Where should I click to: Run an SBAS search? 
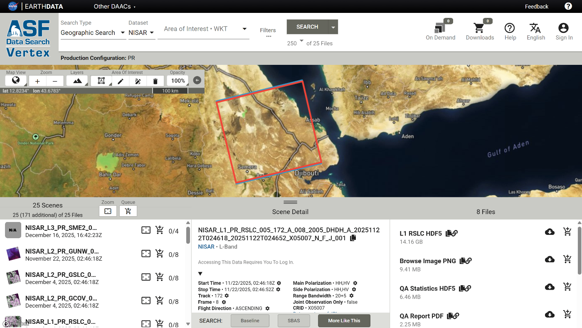294,321
